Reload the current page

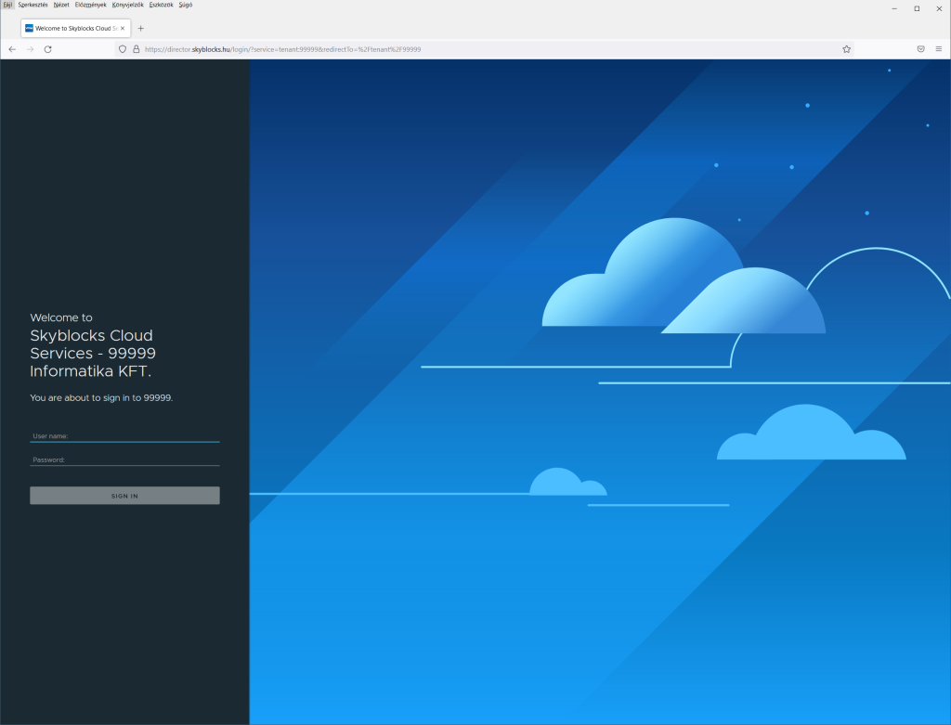coord(48,49)
